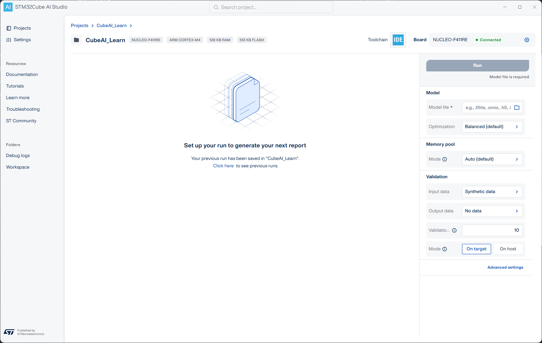Viewport: 542px width, 343px height.
Task: Click the Search project field
Action: click(x=271, y=7)
